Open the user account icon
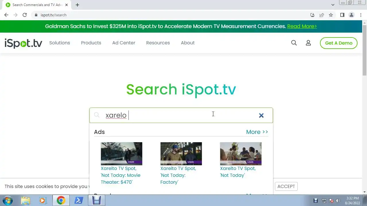This screenshot has width=367, height=206. click(x=308, y=43)
